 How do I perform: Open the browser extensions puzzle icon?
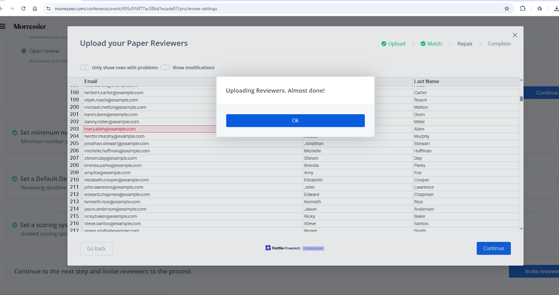pyautogui.click(x=523, y=9)
